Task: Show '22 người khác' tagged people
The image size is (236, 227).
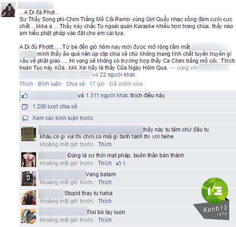Action: click(118, 75)
